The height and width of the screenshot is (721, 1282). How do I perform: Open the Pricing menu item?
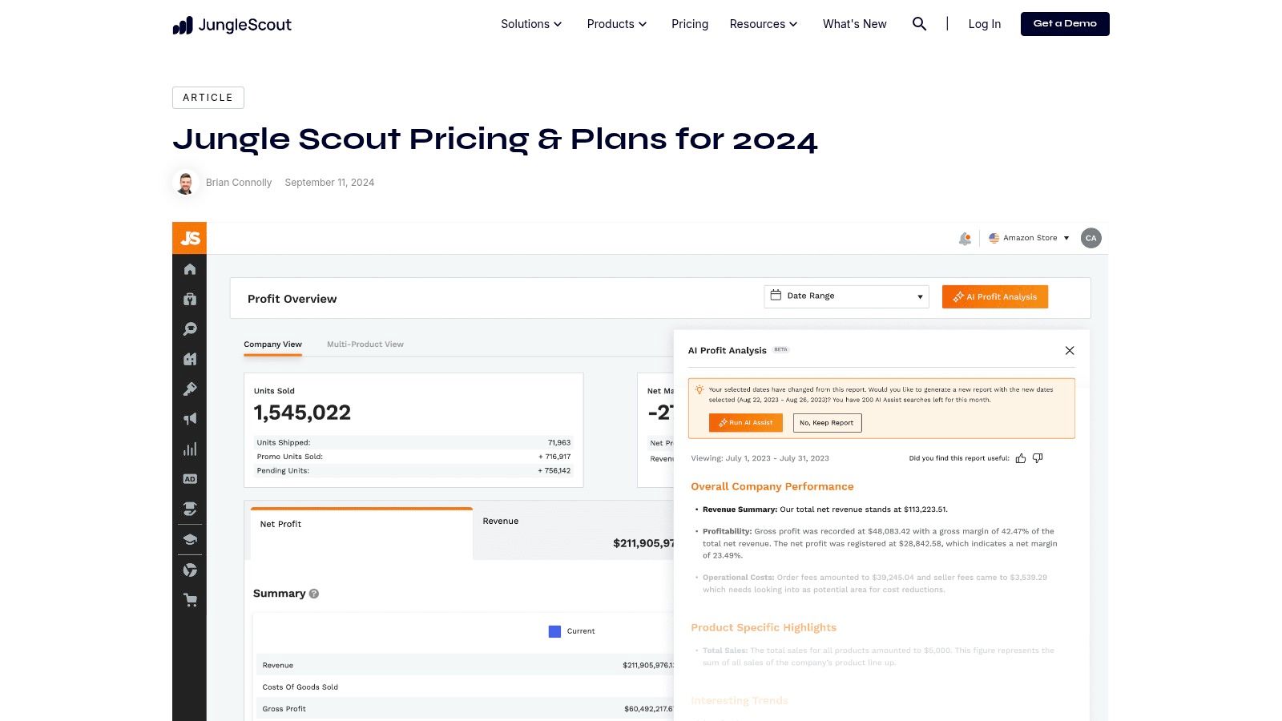(x=689, y=24)
